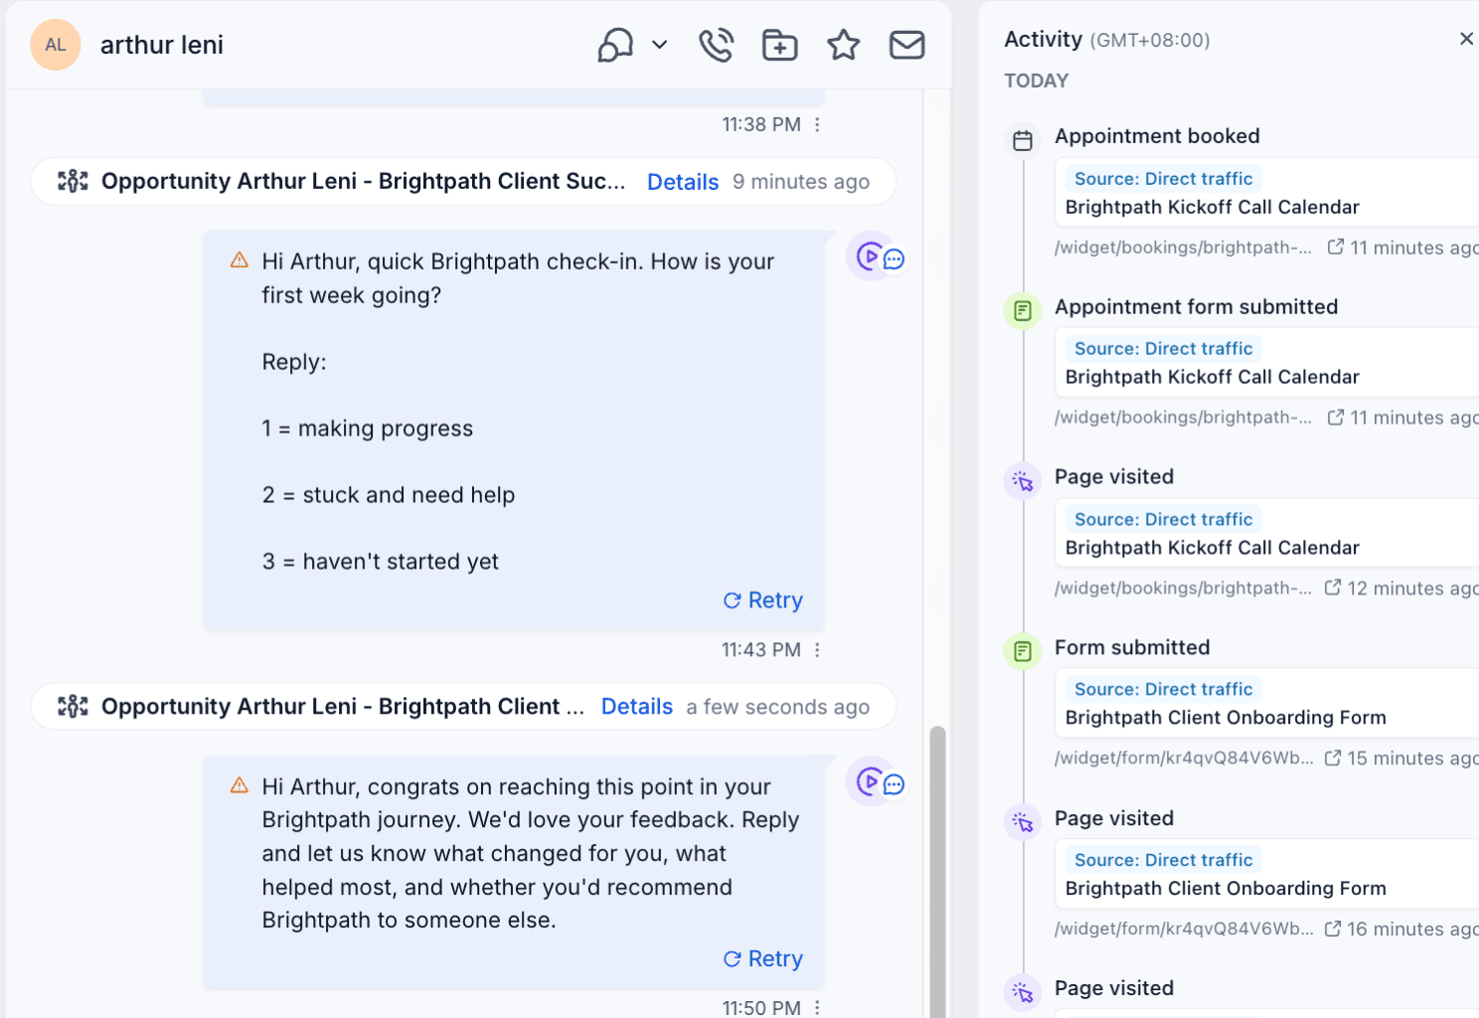Click opportunity icon in 9 minutes ago row
Image resolution: width=1479 pixels, height=1018 pixels.
tap(73, 181)
